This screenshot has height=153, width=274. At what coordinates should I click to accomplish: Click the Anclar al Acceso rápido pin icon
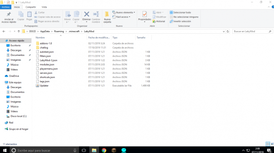(8, 15)
